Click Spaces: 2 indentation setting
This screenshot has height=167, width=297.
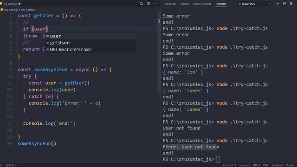(x=245, y=165)
